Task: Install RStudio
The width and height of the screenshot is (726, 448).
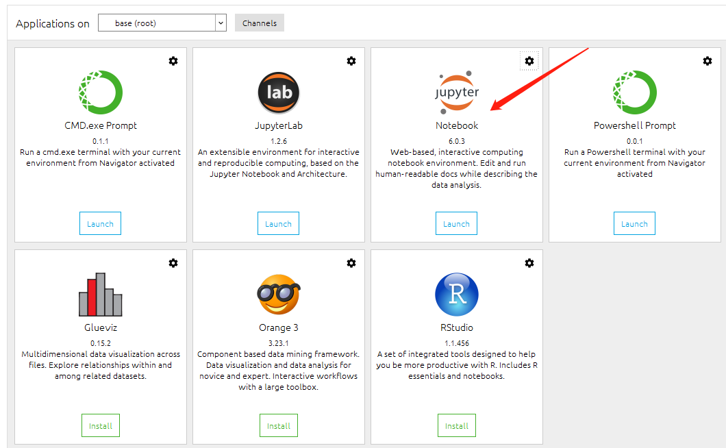Action: click(457, 425)
